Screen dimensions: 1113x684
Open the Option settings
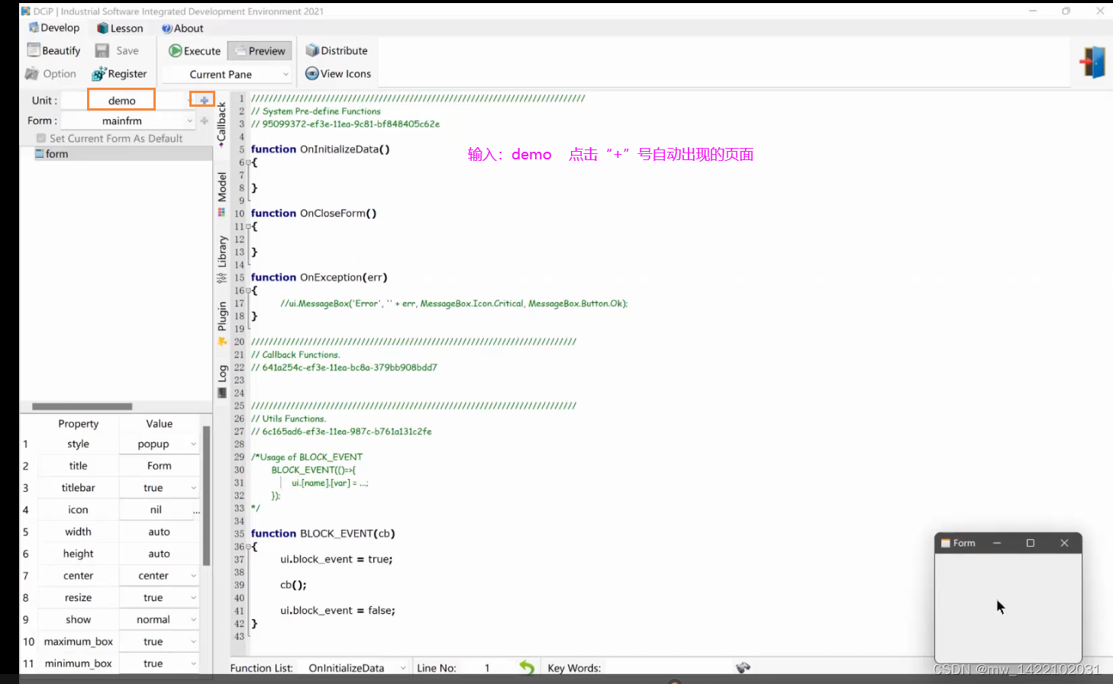pyautogui.click(x=50, y=74)
